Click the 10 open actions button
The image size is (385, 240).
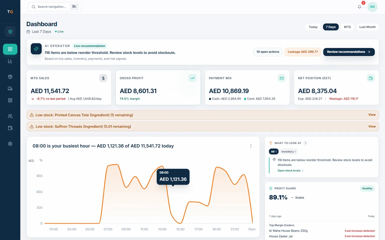(x=268, y=52)
